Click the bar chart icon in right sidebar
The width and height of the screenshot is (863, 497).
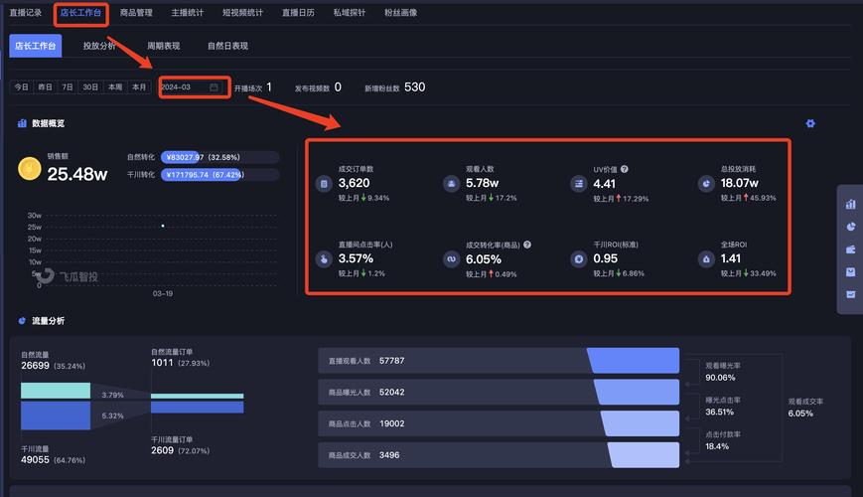[x=850, y=204]
